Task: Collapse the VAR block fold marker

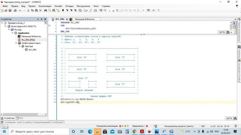Action: point(49,25)
